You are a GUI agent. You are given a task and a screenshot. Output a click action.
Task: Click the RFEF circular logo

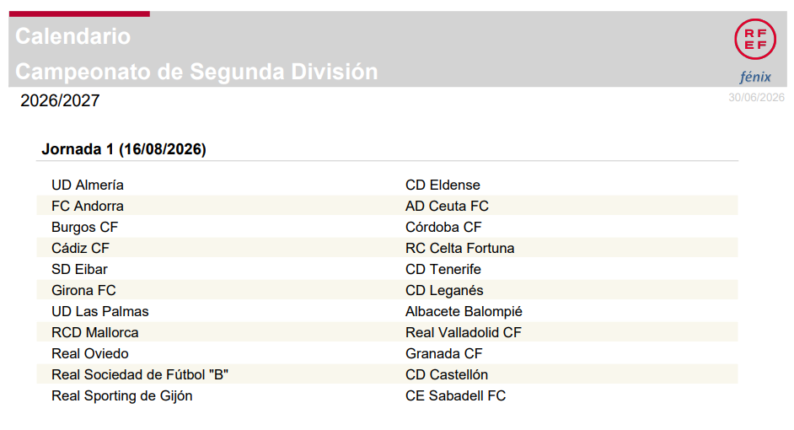(755, 39)
